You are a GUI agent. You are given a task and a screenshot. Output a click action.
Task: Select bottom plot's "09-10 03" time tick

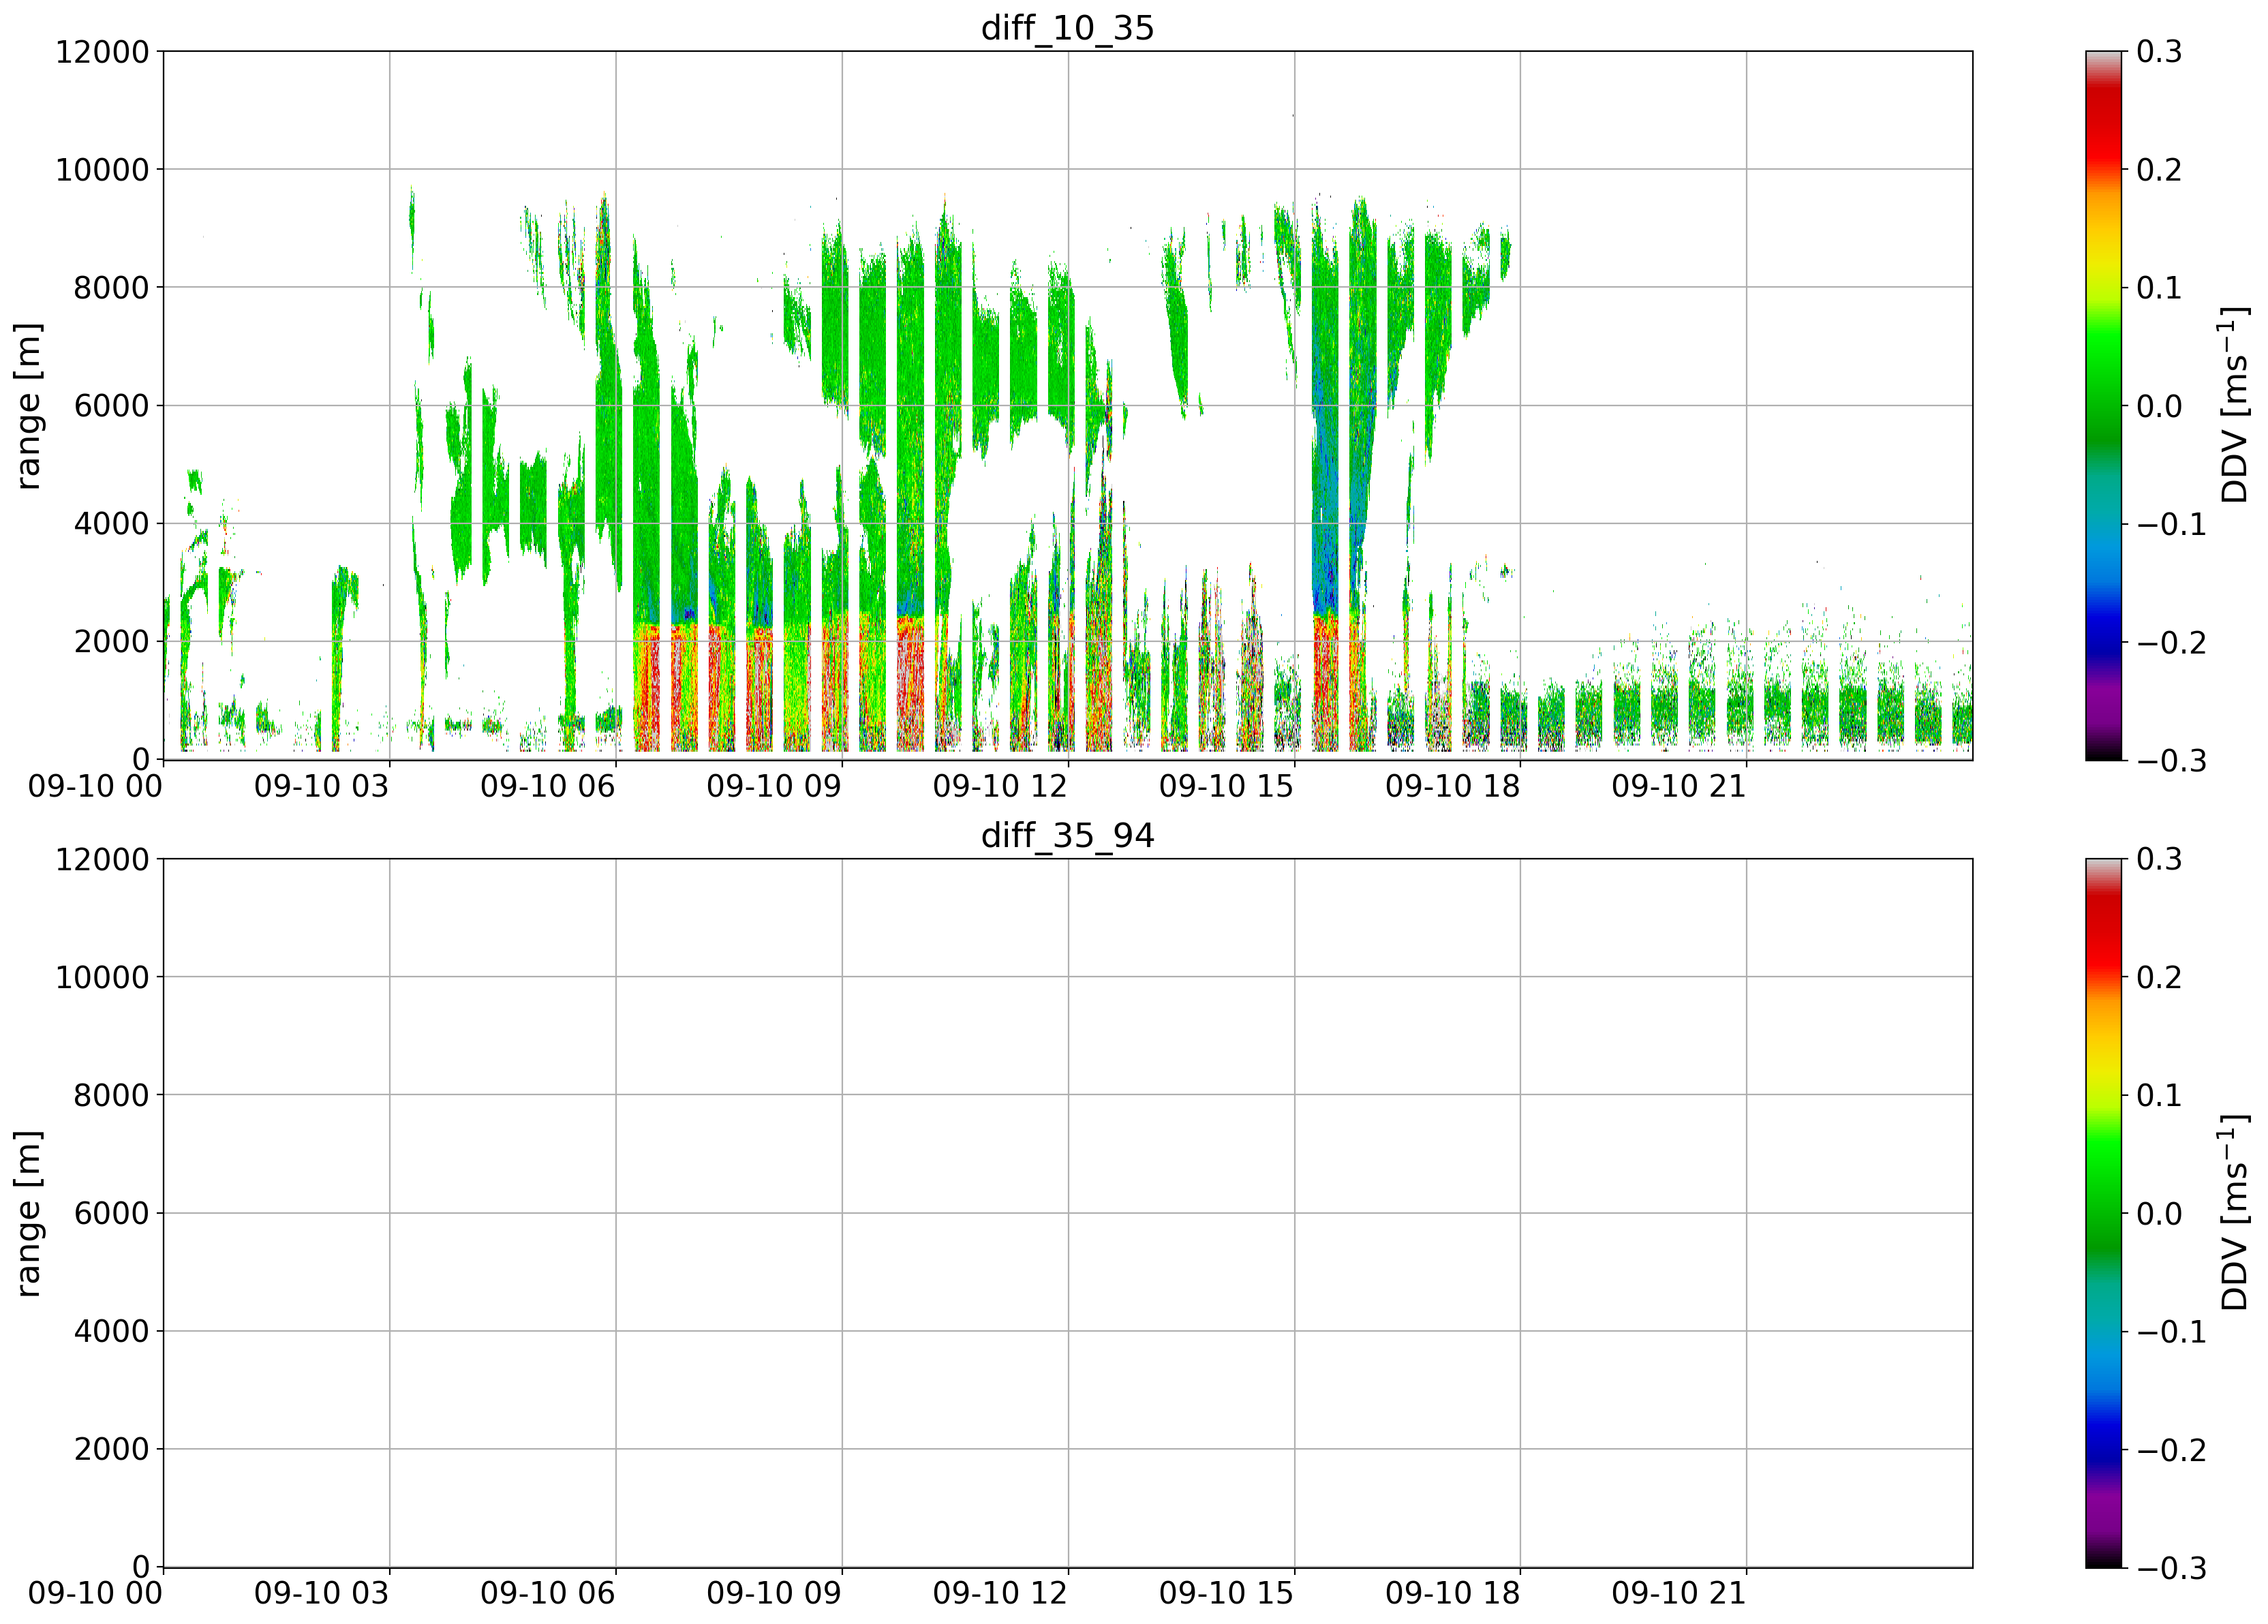(x=321, y=1594)
